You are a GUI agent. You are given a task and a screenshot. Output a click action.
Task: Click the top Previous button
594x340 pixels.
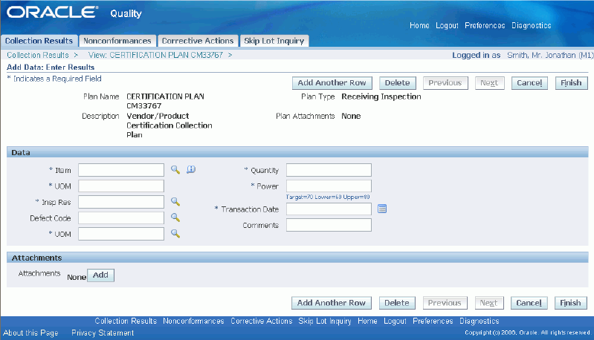pos(445,83)
